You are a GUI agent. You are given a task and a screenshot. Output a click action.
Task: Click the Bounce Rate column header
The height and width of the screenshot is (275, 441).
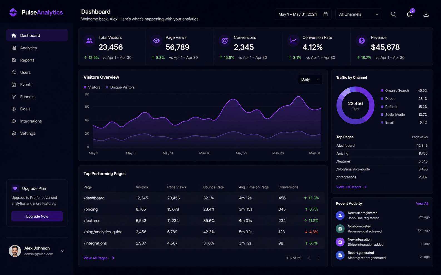click(x=214, y=187)
